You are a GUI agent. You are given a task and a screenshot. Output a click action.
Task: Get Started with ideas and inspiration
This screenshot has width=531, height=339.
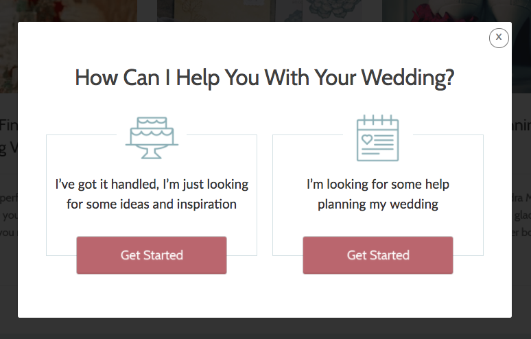(152, 255)
